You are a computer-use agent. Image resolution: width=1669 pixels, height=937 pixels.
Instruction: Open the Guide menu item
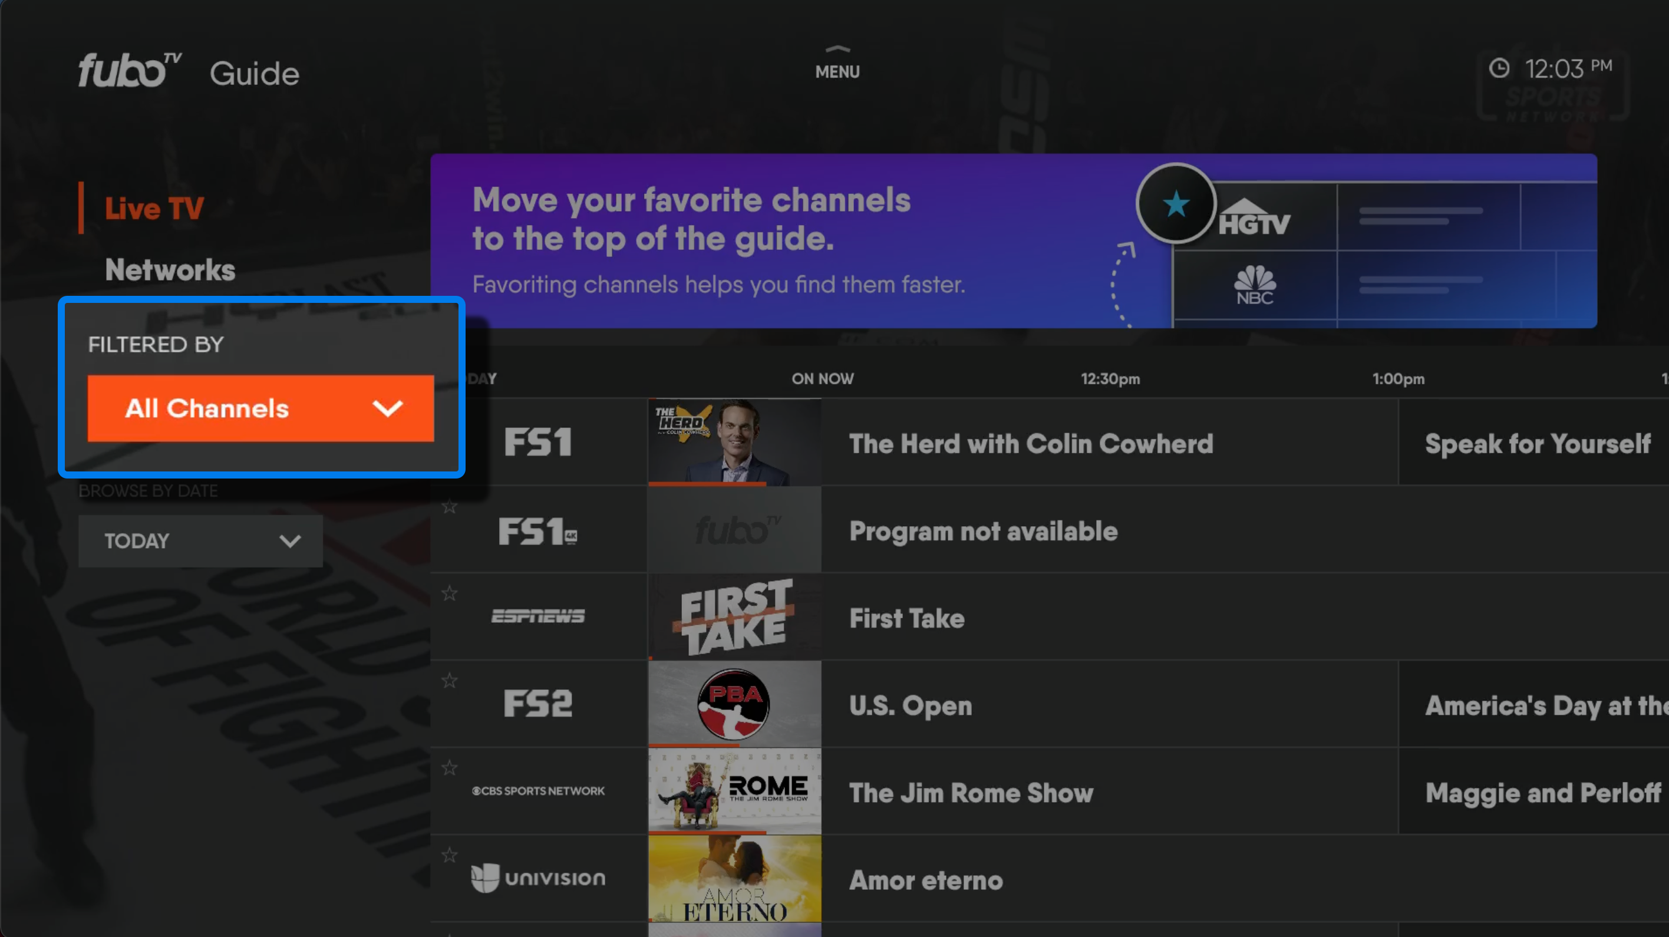click(x=251, y=72)
